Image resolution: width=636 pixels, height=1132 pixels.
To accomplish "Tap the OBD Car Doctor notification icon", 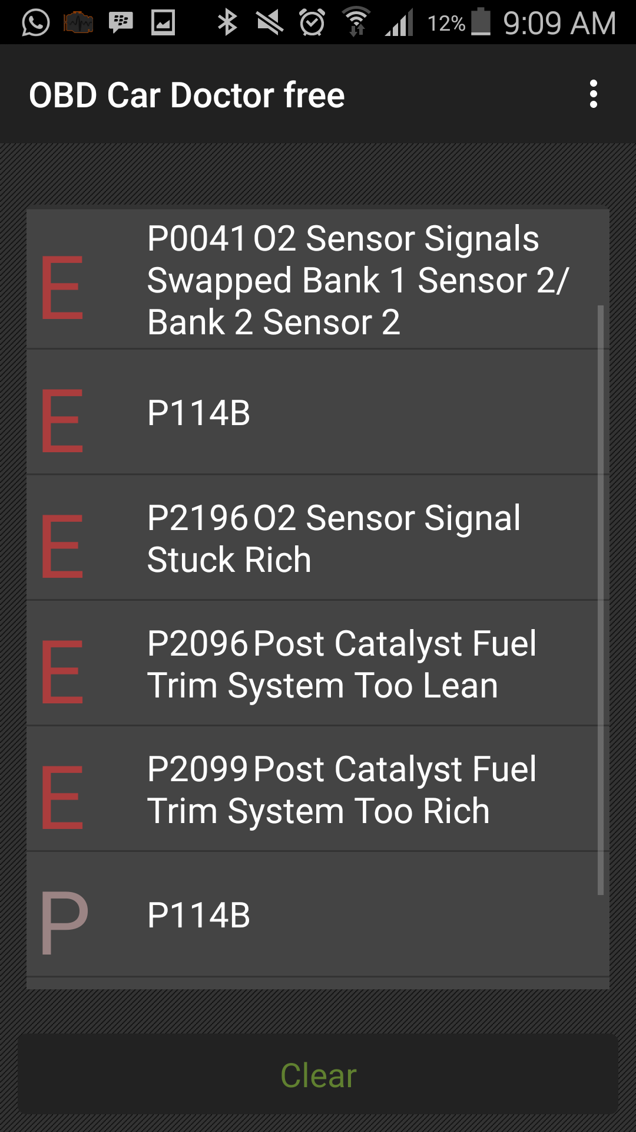I will point(78,23).
